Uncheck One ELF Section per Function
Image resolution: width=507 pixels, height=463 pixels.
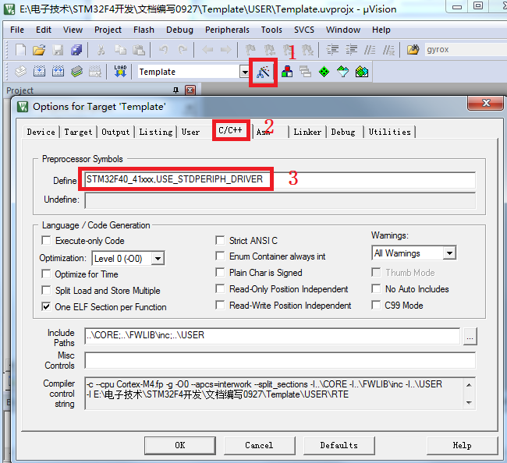(46, 306)
